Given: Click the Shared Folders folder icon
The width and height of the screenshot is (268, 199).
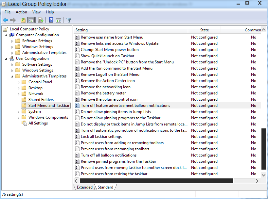Looking at the screenshot, I should 24,99.
